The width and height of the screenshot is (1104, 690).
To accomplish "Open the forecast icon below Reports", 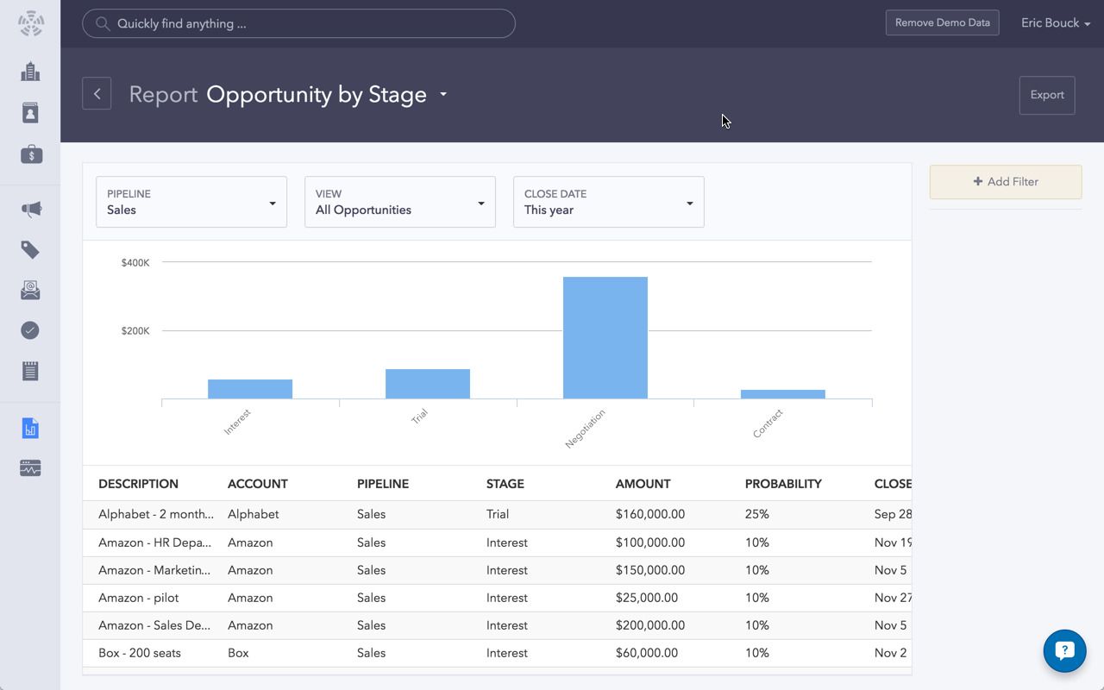I will point(29,467).
